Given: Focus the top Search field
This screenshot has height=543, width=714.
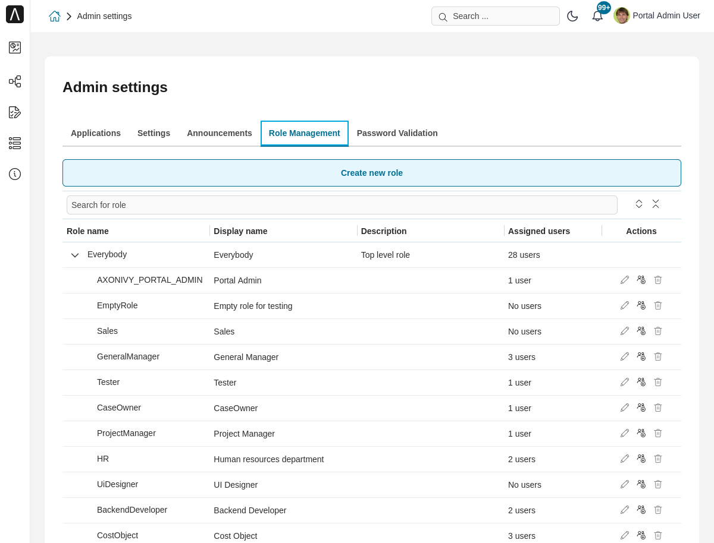Looking at the screenshot, I should [x=496, y=16].
